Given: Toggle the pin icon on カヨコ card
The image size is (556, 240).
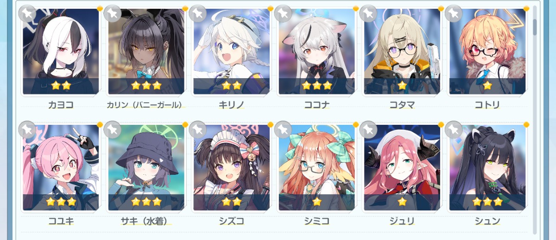Looking at the screenshot, I should point(27,13).
